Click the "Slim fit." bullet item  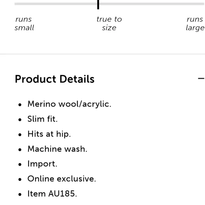click(x=42, y=119)
